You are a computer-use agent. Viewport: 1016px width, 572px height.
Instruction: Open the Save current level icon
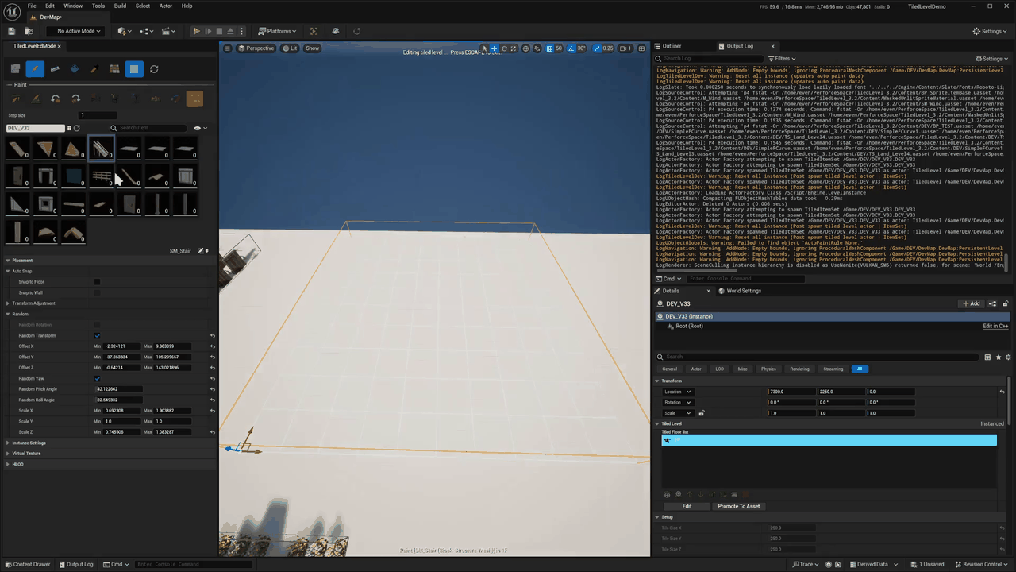pyautogui.click(x=12, y=31)
